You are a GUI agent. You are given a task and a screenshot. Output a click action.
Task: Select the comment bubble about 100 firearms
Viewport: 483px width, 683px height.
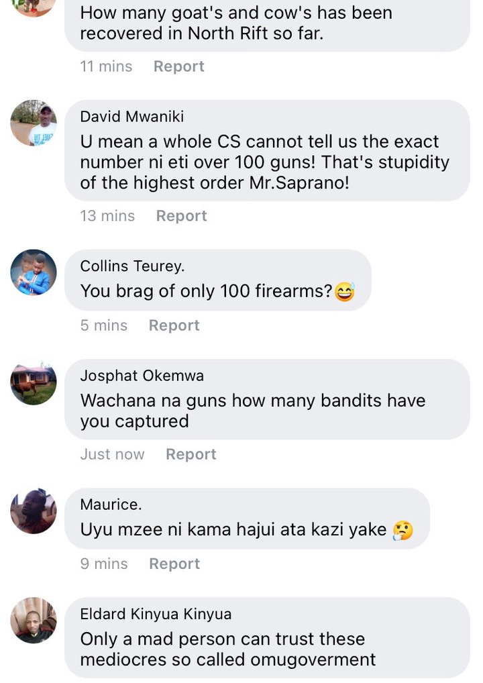click(218, 280)
